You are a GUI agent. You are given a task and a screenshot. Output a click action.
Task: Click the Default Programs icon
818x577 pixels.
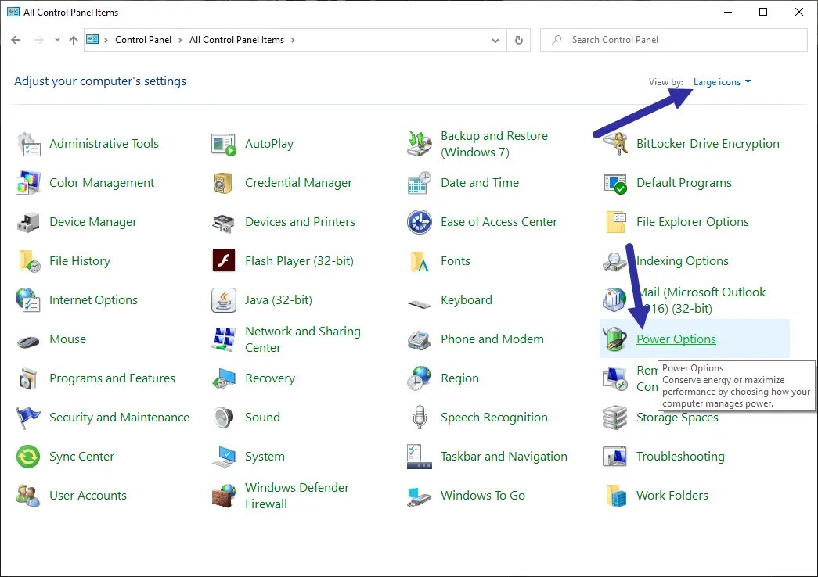pyautogui.click(x=615, y=183)
